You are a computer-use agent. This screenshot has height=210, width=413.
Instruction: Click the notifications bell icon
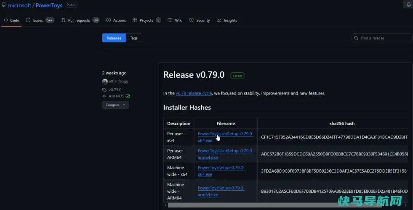pos(409,5)
